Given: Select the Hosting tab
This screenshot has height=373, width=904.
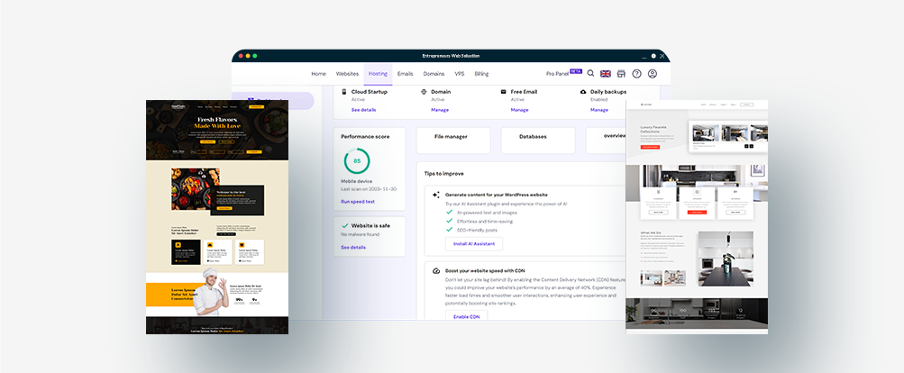Looking at the screenshot, I should (x=378, y=74).
